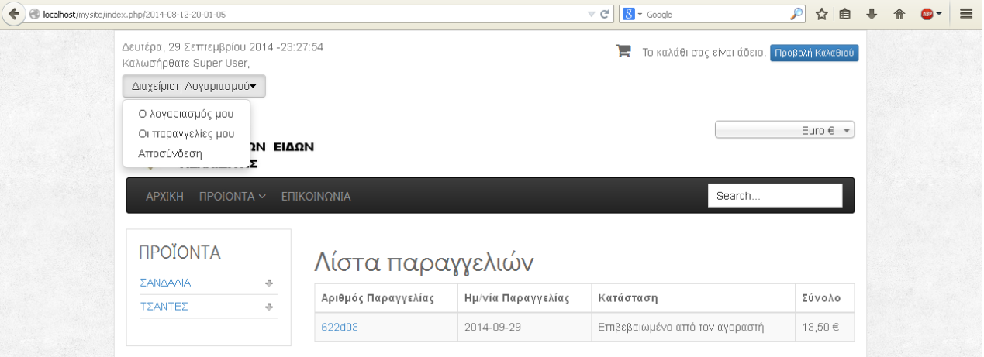Toggle the Διαχείριση Λογαριασμού dropdown

click(x=194, y=86)
